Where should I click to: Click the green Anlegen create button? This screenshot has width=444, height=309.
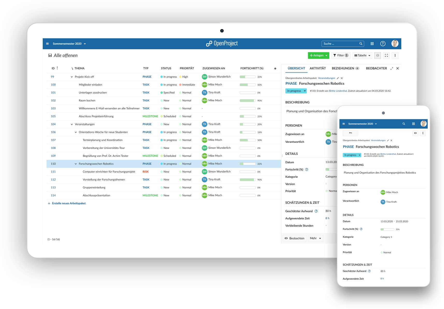click(x=318, y=55)
